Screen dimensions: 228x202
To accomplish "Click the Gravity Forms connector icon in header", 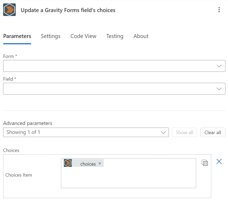I will pyautogui.click(x=9, y=10).
